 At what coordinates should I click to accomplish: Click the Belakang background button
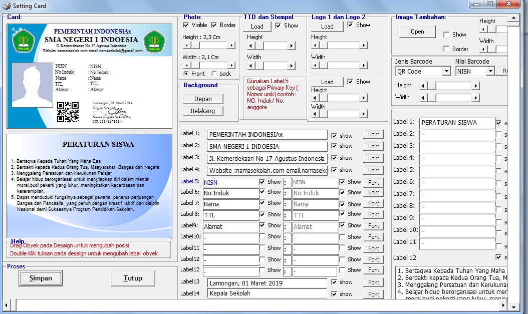tap(203, 111)
